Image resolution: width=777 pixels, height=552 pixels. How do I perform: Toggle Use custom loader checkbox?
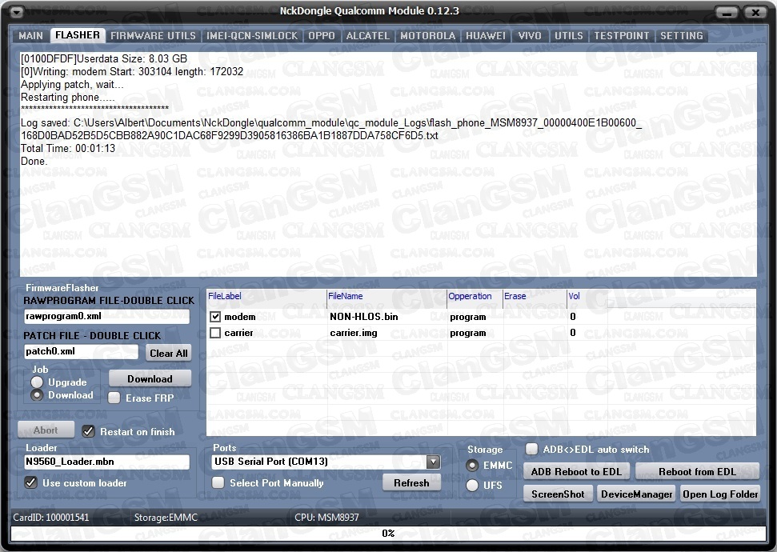tap(30, 482)
